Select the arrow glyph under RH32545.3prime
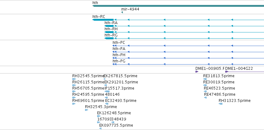 [x=87, y=110]
